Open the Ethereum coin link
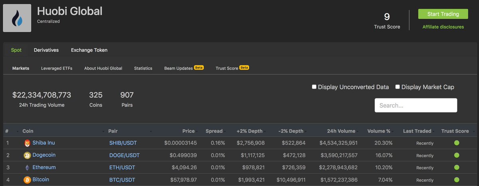The height and width of the screenshot is (186, 479). [44, 167]
